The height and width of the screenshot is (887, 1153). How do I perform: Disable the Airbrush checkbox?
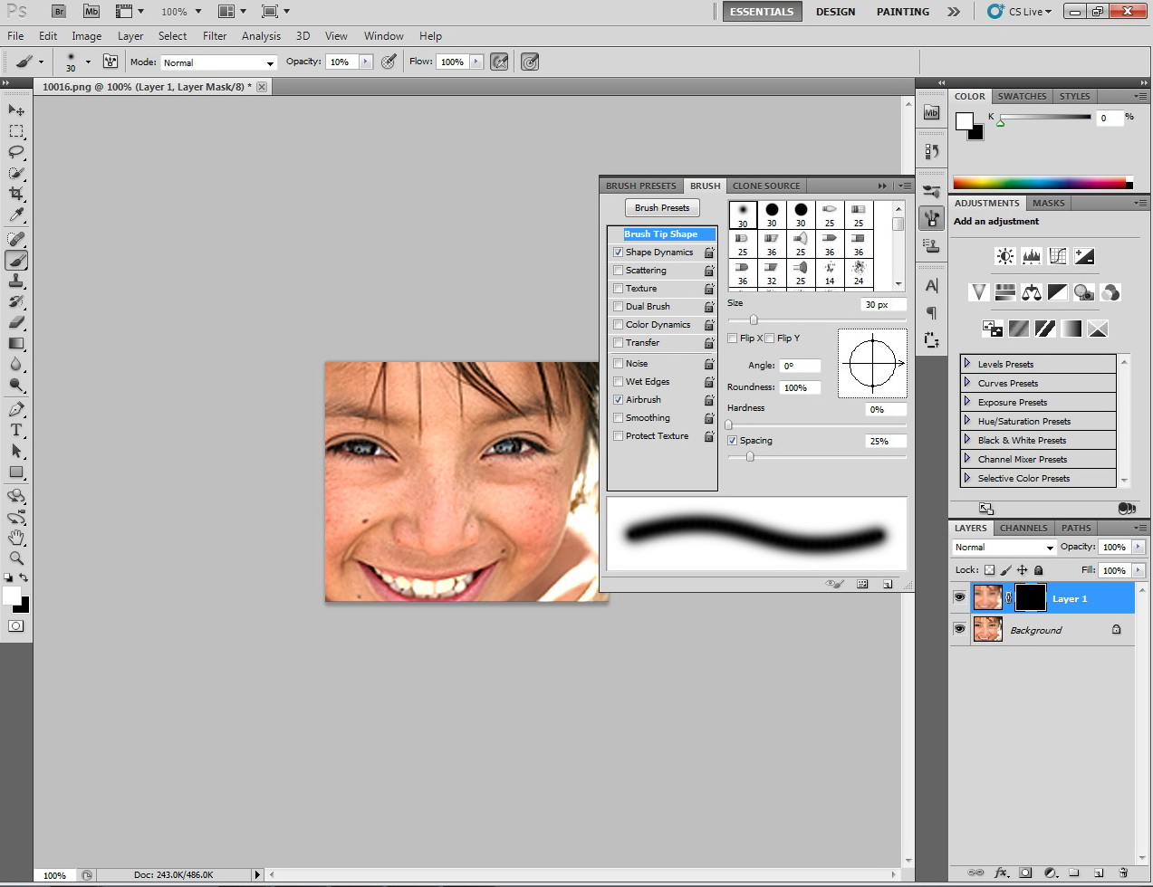pyautogui.click(x=618, y=400)
